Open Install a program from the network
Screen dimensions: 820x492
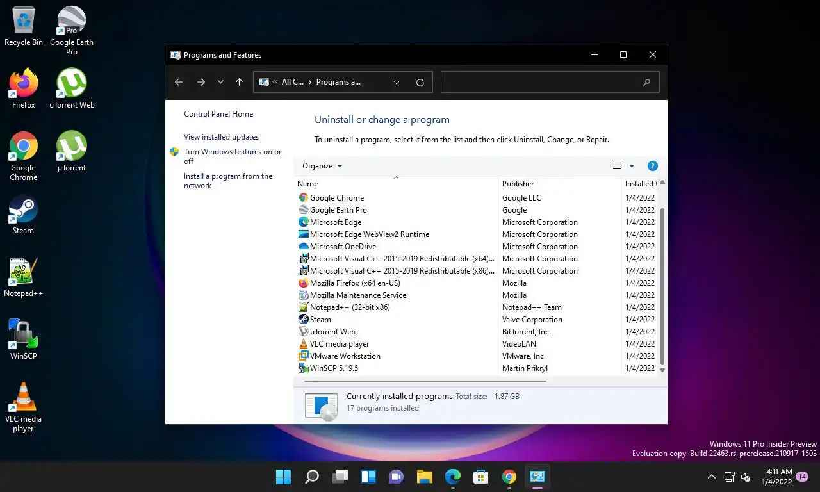[x=228, y=181]
